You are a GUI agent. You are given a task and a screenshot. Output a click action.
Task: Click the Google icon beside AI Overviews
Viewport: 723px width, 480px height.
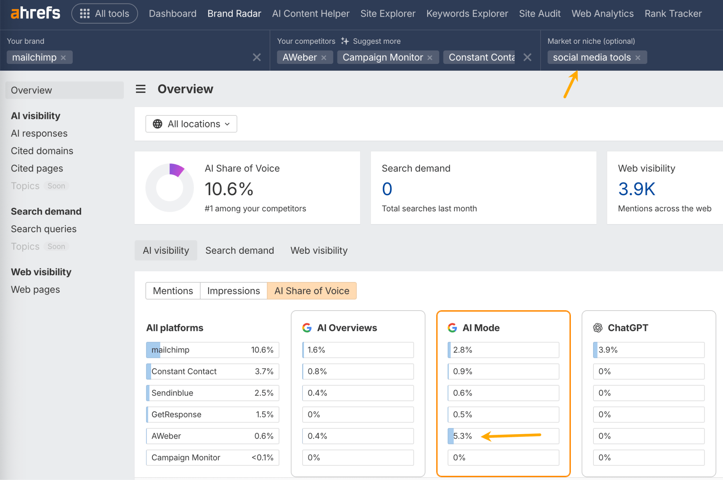[307, 328]
